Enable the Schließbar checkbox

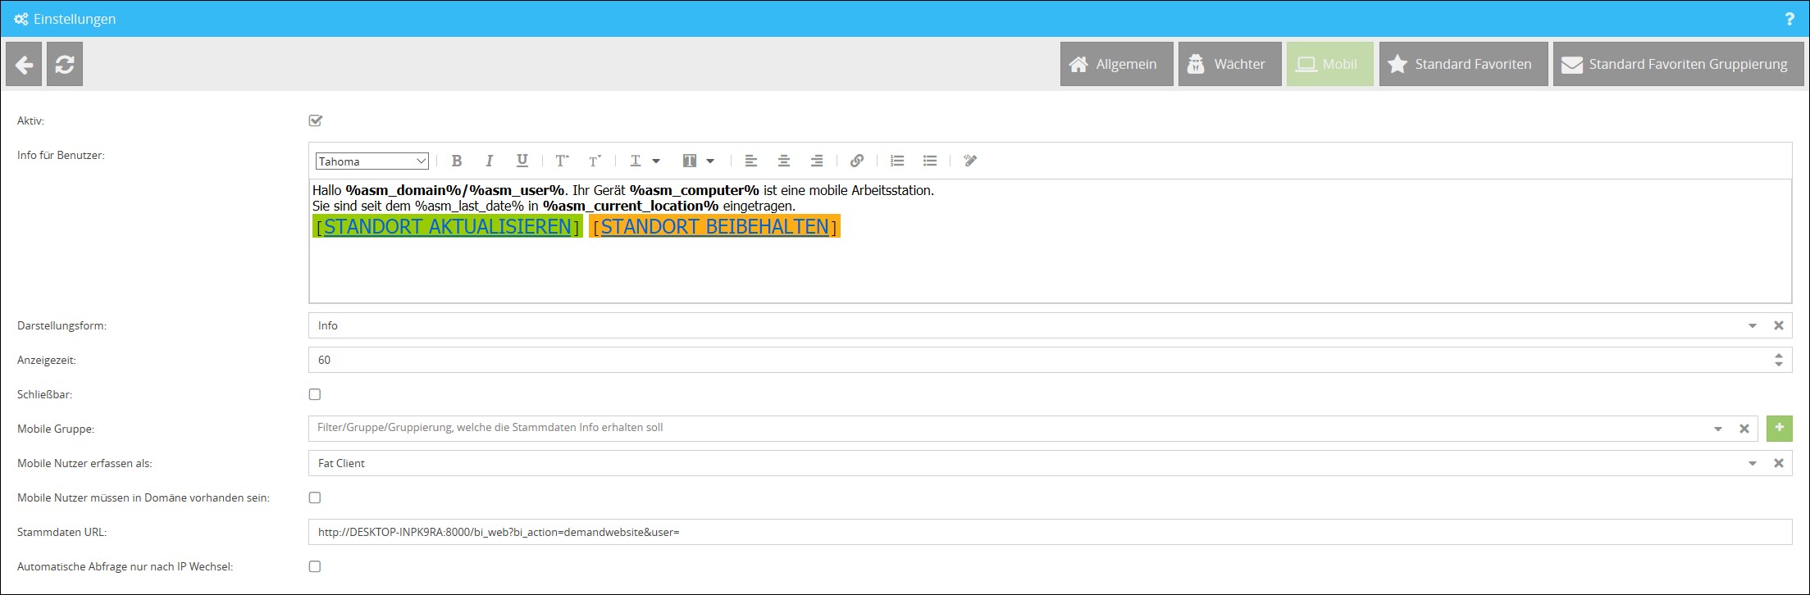click(x=315, y=394)
